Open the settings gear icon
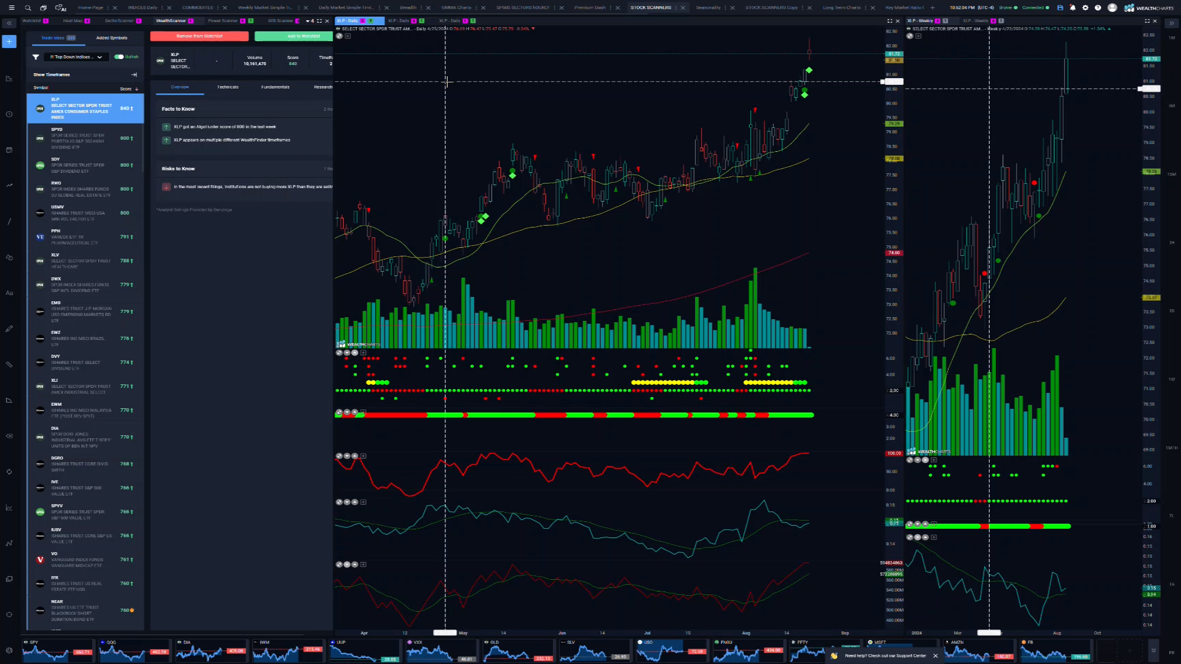The image size is (1181, 664). pos(1085,7)
